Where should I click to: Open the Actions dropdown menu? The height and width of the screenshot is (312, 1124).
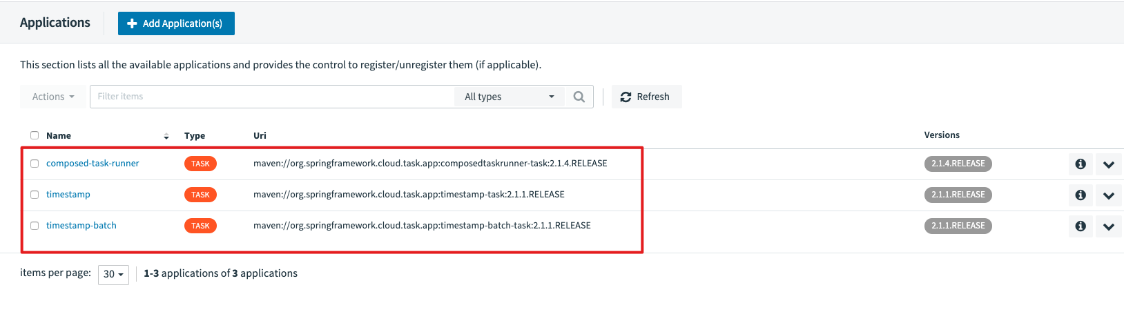pyautogui.click(x=52, y=97)
